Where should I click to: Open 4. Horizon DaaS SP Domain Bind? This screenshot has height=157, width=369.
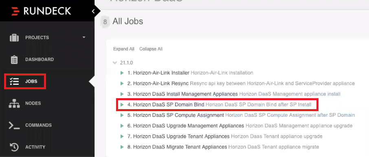coord(166,105)
